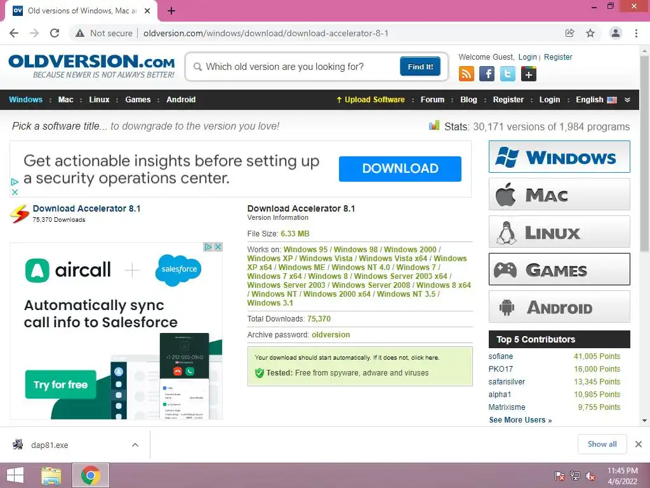Click See More Users link

point(521,420)
